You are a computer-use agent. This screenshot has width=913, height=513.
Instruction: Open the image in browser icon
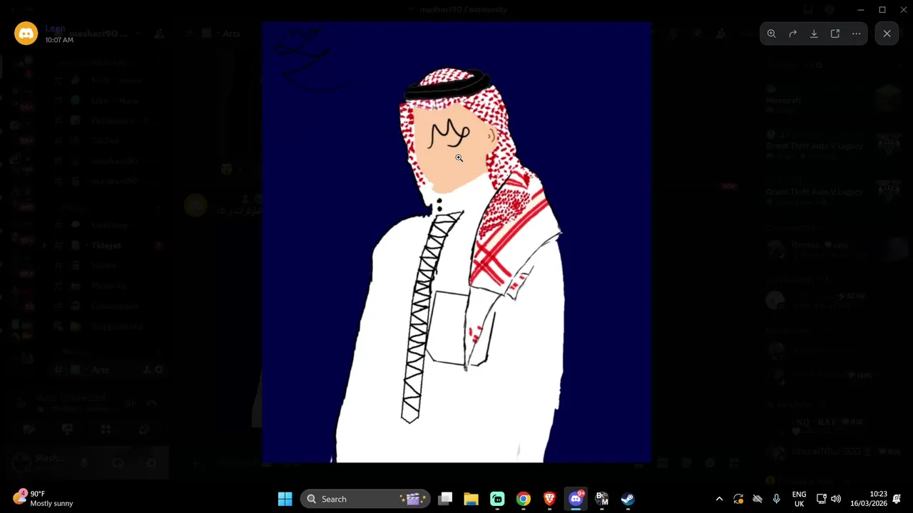click(835, 33)
